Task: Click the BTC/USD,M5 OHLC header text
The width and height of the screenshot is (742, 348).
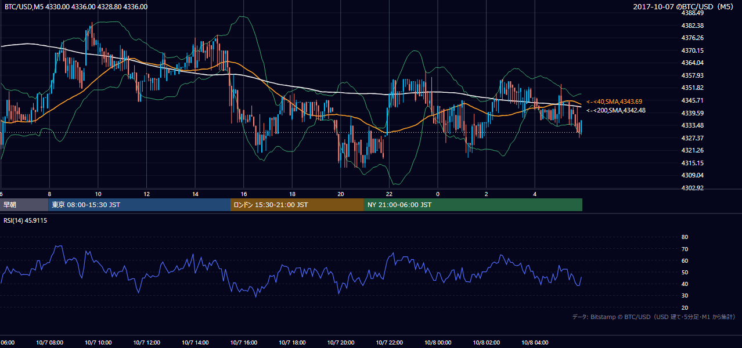Action: pos(76,7)
